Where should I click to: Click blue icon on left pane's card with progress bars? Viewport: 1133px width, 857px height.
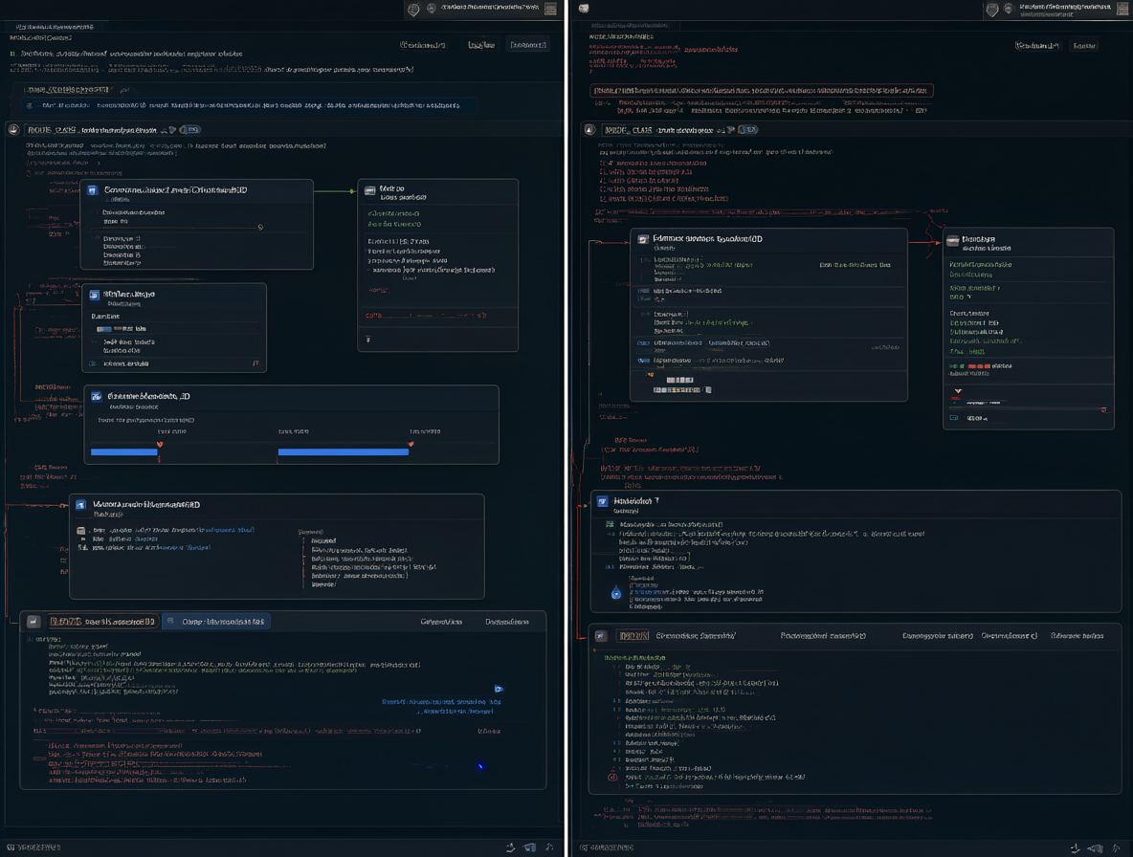coord(96,396)
